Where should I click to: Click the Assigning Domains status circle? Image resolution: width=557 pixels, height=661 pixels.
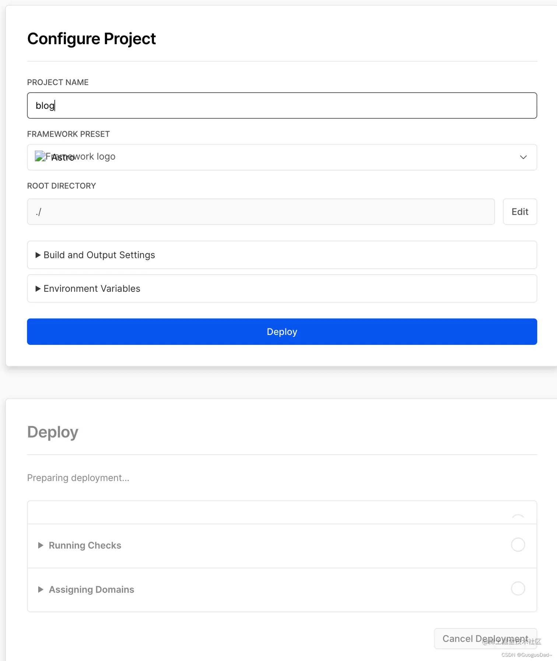pos(518,588)
